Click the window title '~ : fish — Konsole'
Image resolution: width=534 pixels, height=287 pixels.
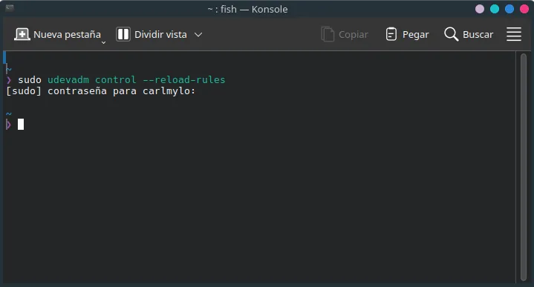(247, 9)
